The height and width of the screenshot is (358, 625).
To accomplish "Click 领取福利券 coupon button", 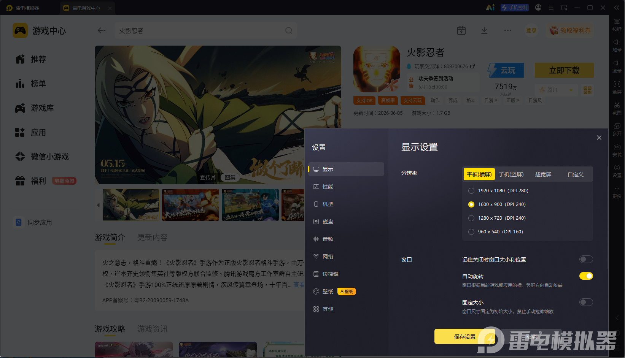I will [x=570, y=30].
